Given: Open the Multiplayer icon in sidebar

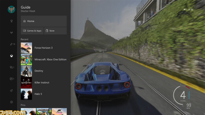Looking at the screenshot, I should 12,33.
